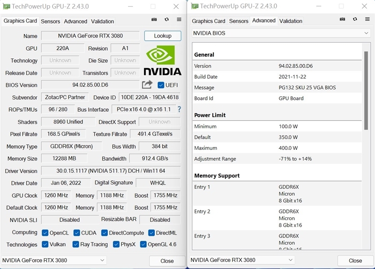Toggle the Ray Tracing checkbox

[75, 244]
